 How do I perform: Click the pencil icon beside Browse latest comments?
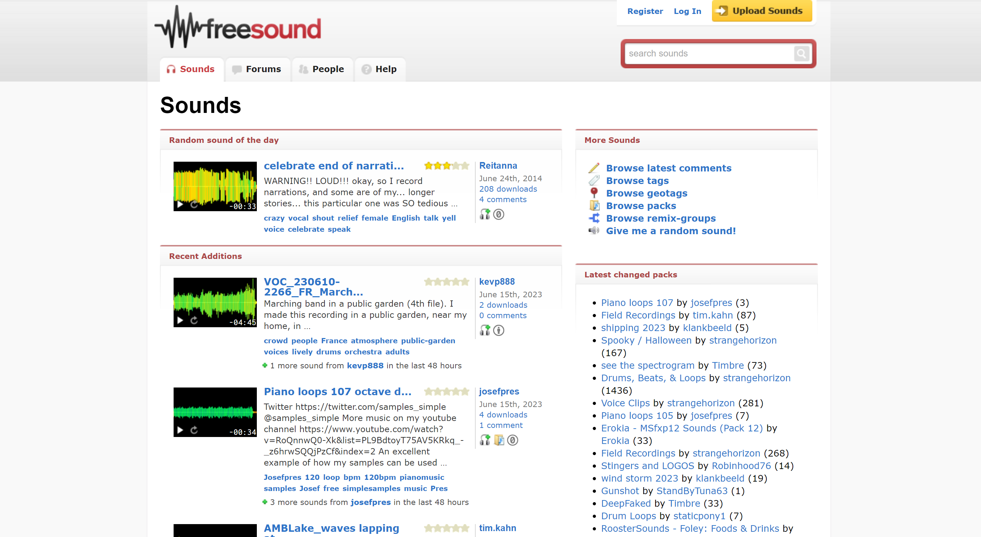tap(594, 168)
